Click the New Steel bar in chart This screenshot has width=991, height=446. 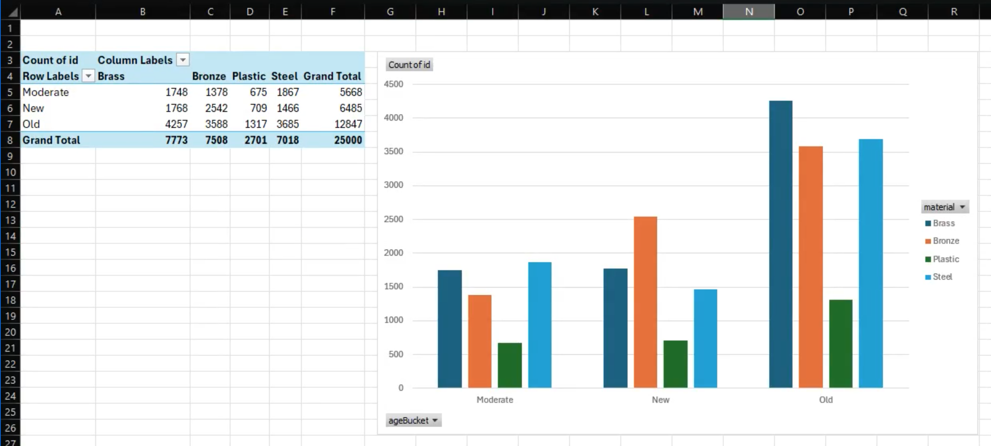(705, 338)
